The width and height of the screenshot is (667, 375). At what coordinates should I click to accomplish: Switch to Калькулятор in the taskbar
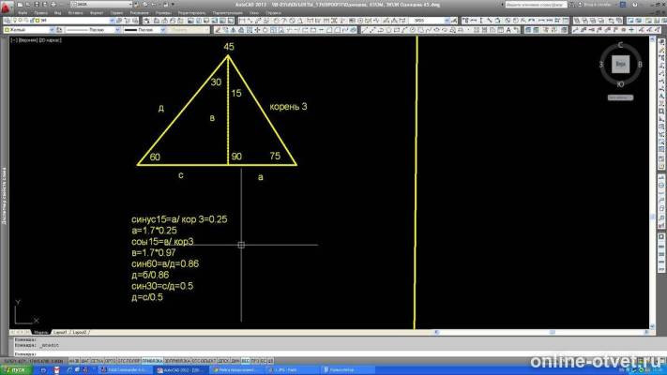tap(347, 370)
